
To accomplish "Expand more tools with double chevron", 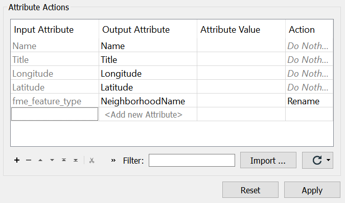I will coord(113,160).
